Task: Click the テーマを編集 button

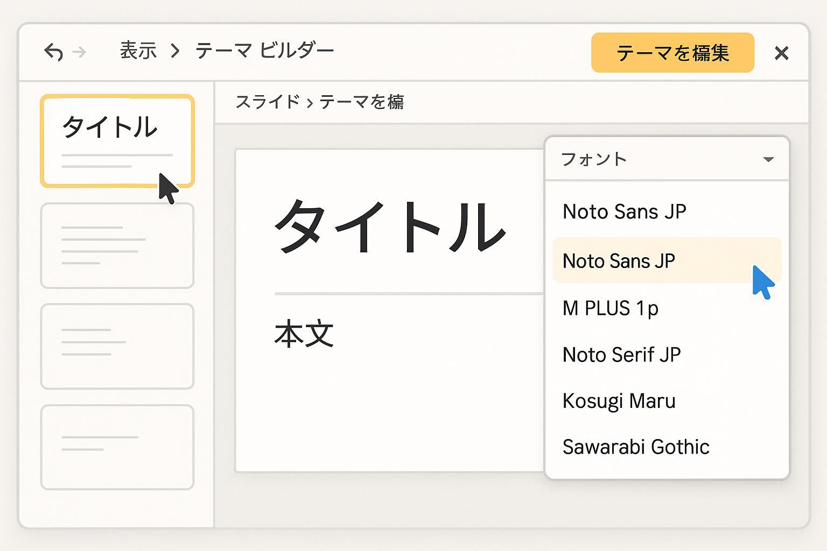Action: [x=672, y=53]
